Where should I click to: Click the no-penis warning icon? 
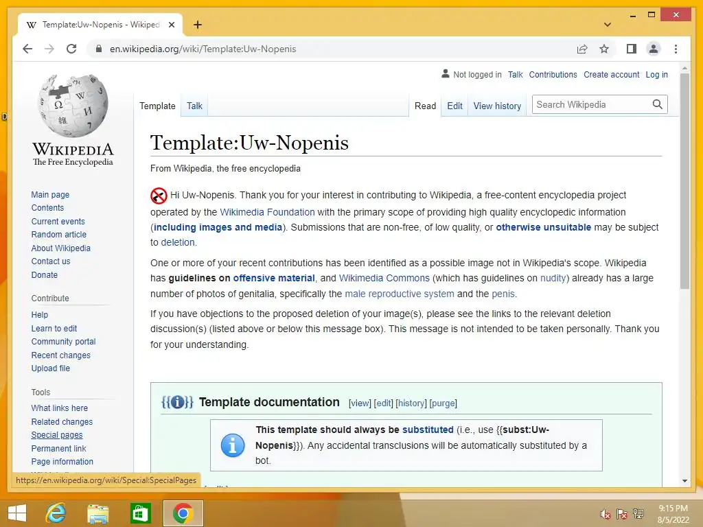coord(159,196)
